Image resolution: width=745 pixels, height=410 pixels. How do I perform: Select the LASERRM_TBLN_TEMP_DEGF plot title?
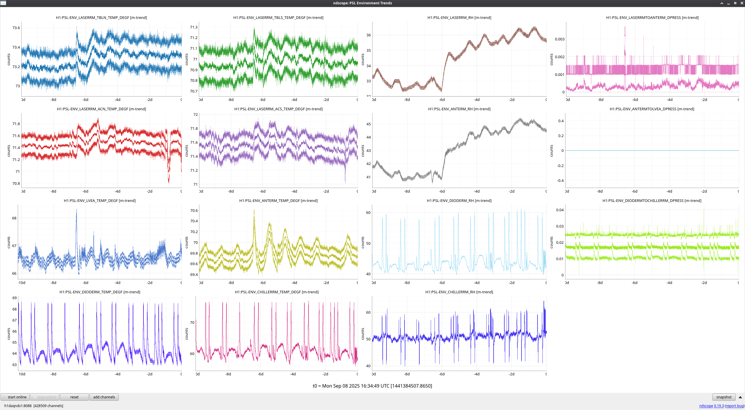pos(101,17)
